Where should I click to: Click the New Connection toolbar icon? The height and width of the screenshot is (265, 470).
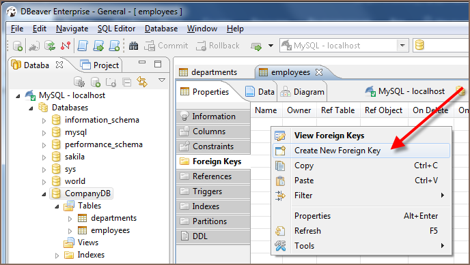(18, 46)
